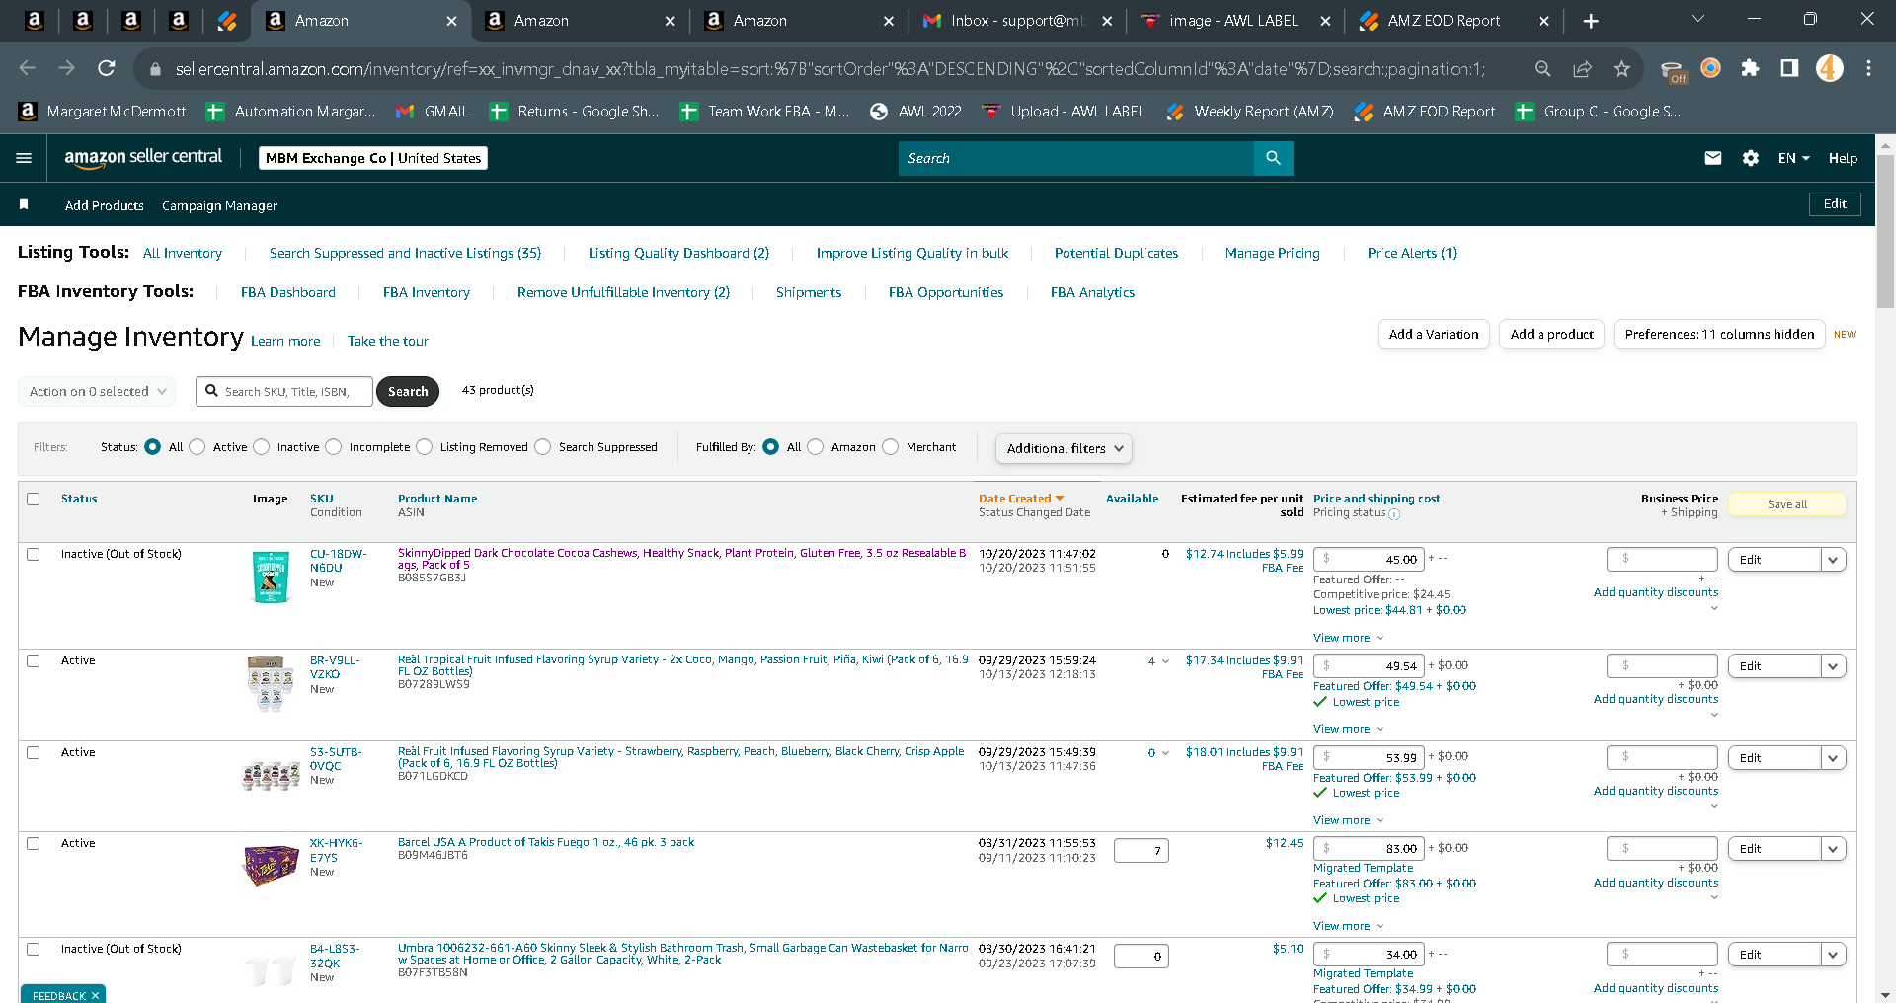
Task: Open the Edit dropdown arrow for Takis row
Action: [x=1833, y=849]
